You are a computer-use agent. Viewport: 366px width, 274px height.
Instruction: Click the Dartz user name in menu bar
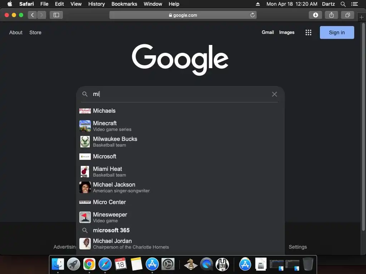coord(328,4)
